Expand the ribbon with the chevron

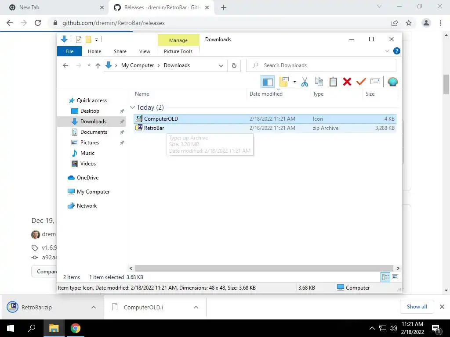point(387,51)
